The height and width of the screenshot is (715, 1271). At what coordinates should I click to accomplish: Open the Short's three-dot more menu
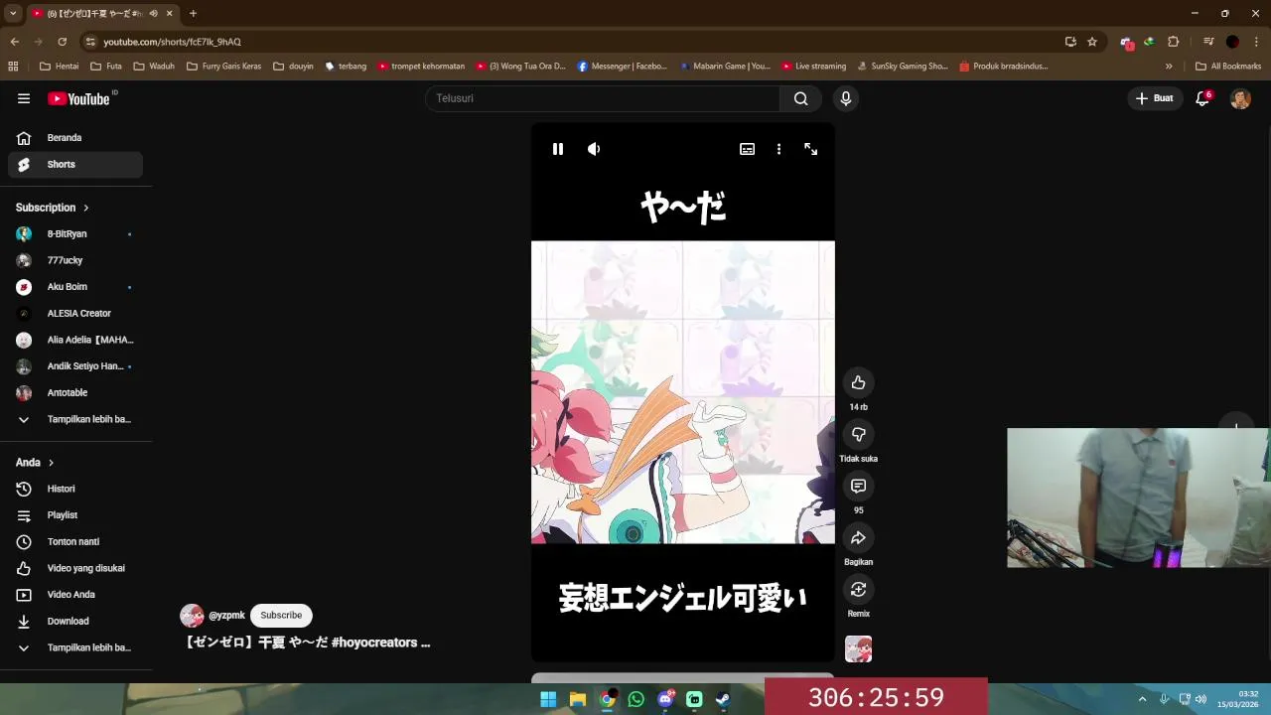pyautogui.click(x=778, y=149)
